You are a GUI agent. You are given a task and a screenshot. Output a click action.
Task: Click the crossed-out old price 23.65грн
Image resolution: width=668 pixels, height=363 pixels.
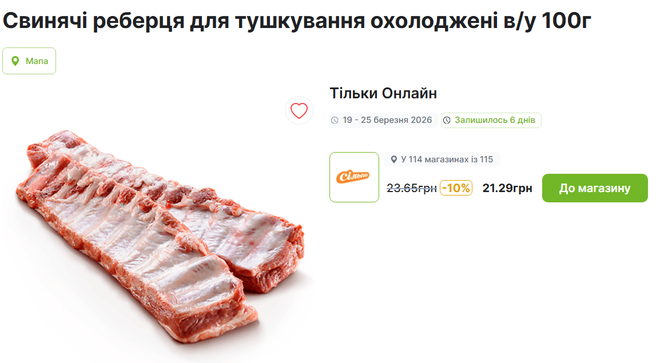coord(412,188)
